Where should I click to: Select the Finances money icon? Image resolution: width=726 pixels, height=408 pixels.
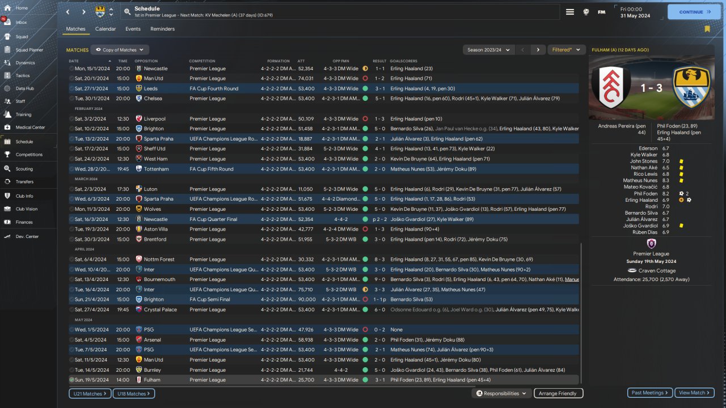pyautogui.click(x=8, y=222)
